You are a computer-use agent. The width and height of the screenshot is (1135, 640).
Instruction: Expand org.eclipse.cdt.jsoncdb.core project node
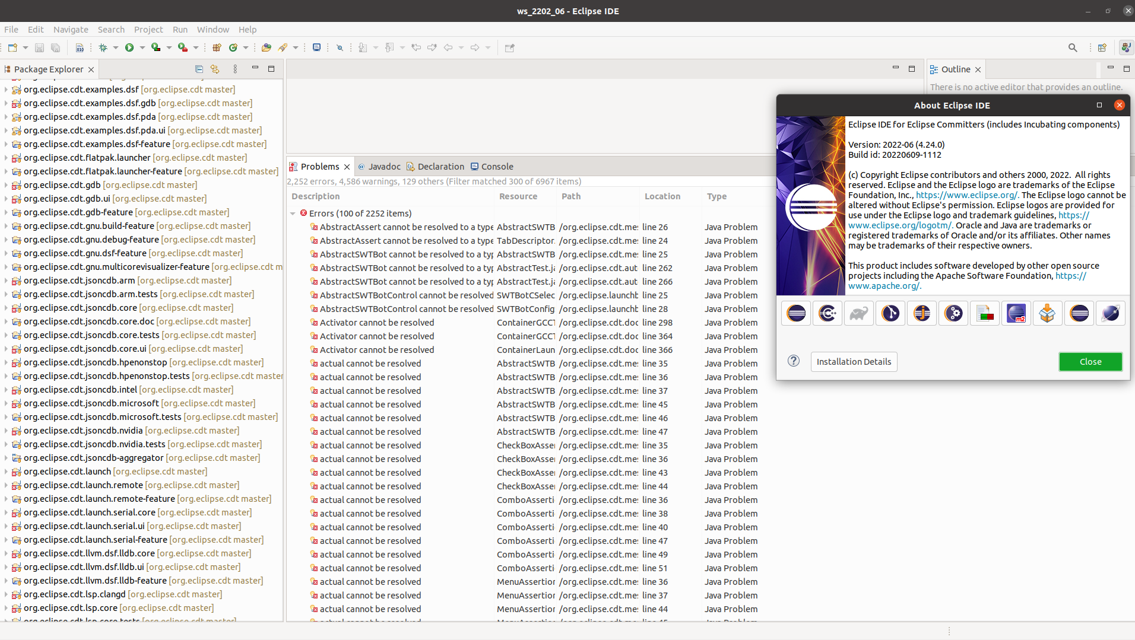(6, 308)
